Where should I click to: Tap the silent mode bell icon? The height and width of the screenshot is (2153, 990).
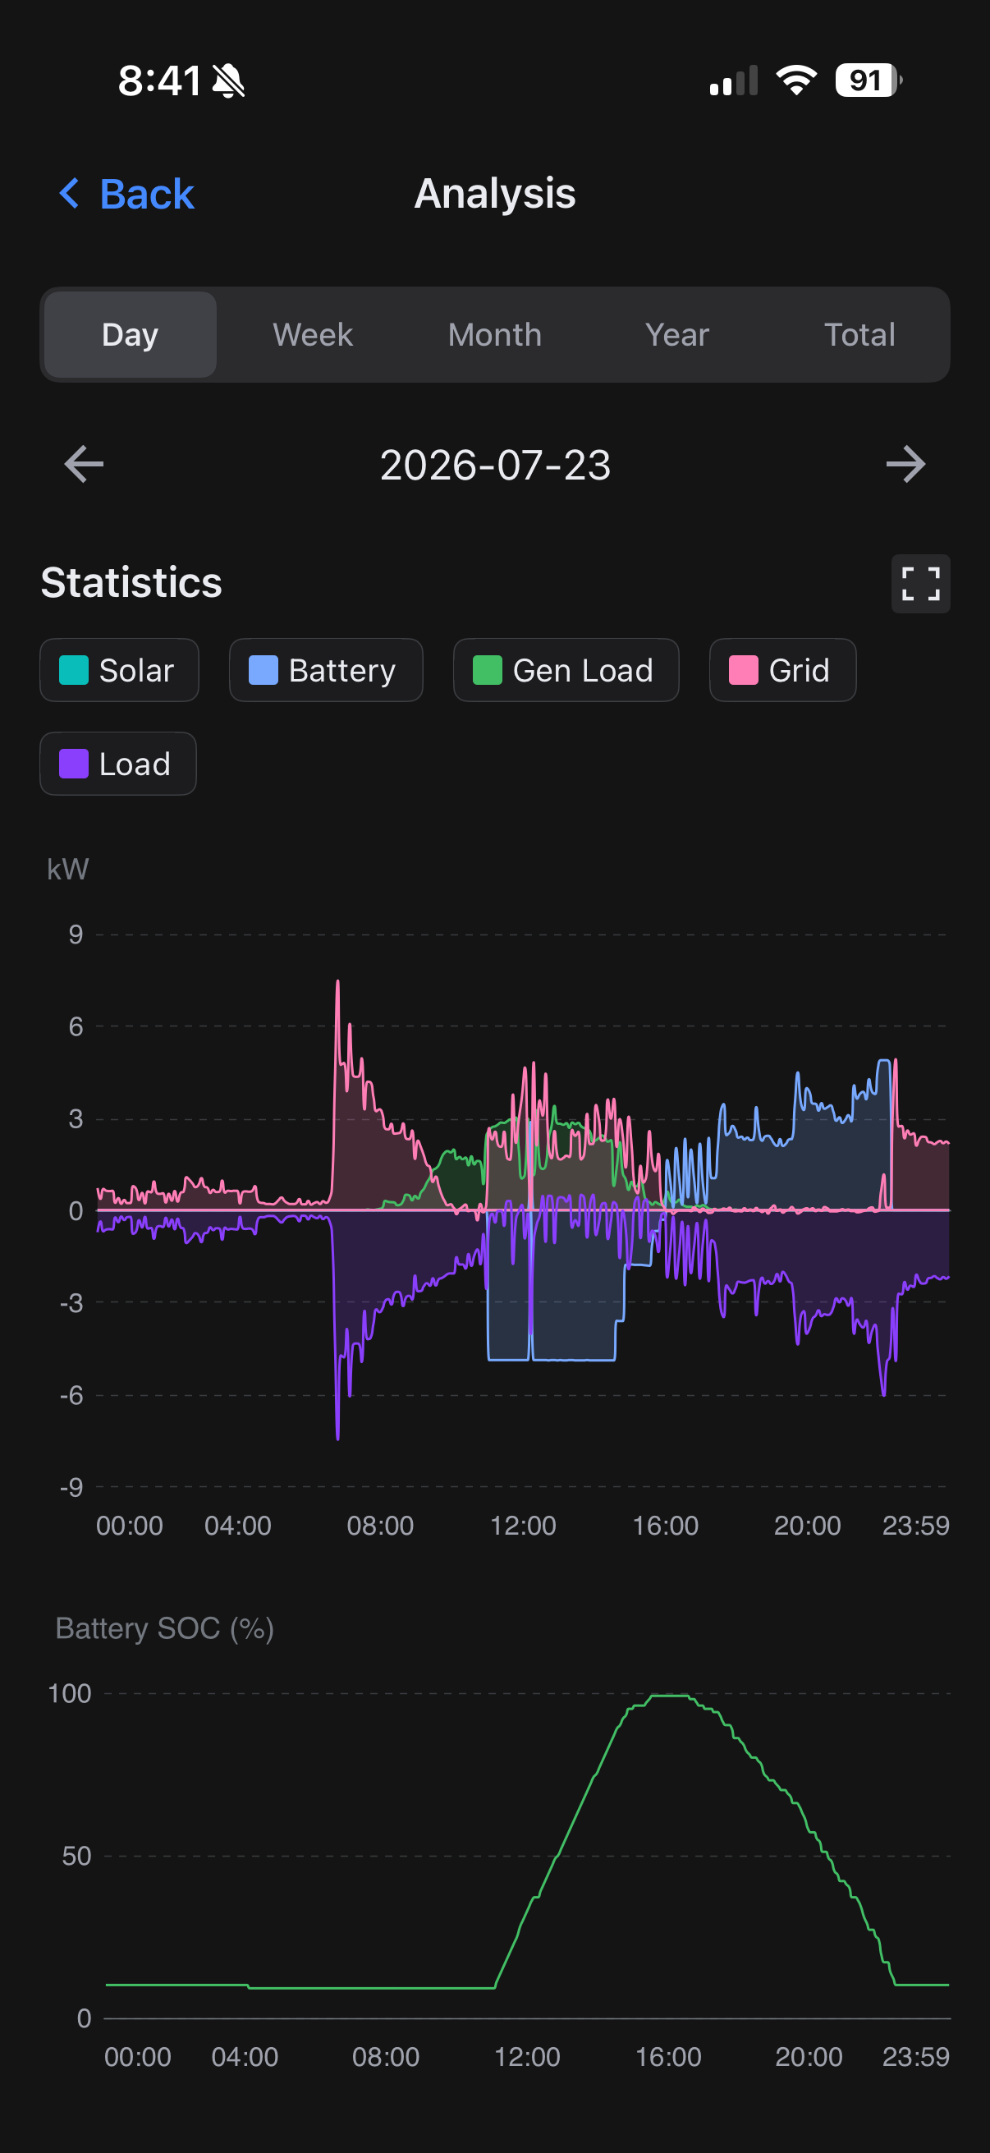(227, 81)
